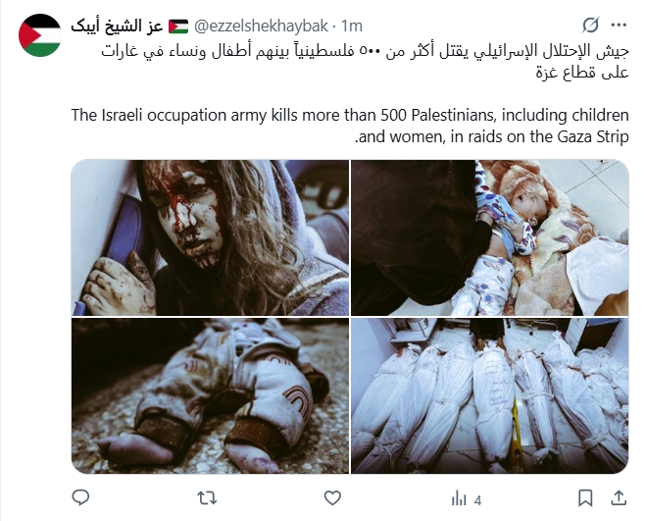Viewport: 646px width, 521px height.
Task: Open the photo of white shrouds on the floor
Action: 490,395
